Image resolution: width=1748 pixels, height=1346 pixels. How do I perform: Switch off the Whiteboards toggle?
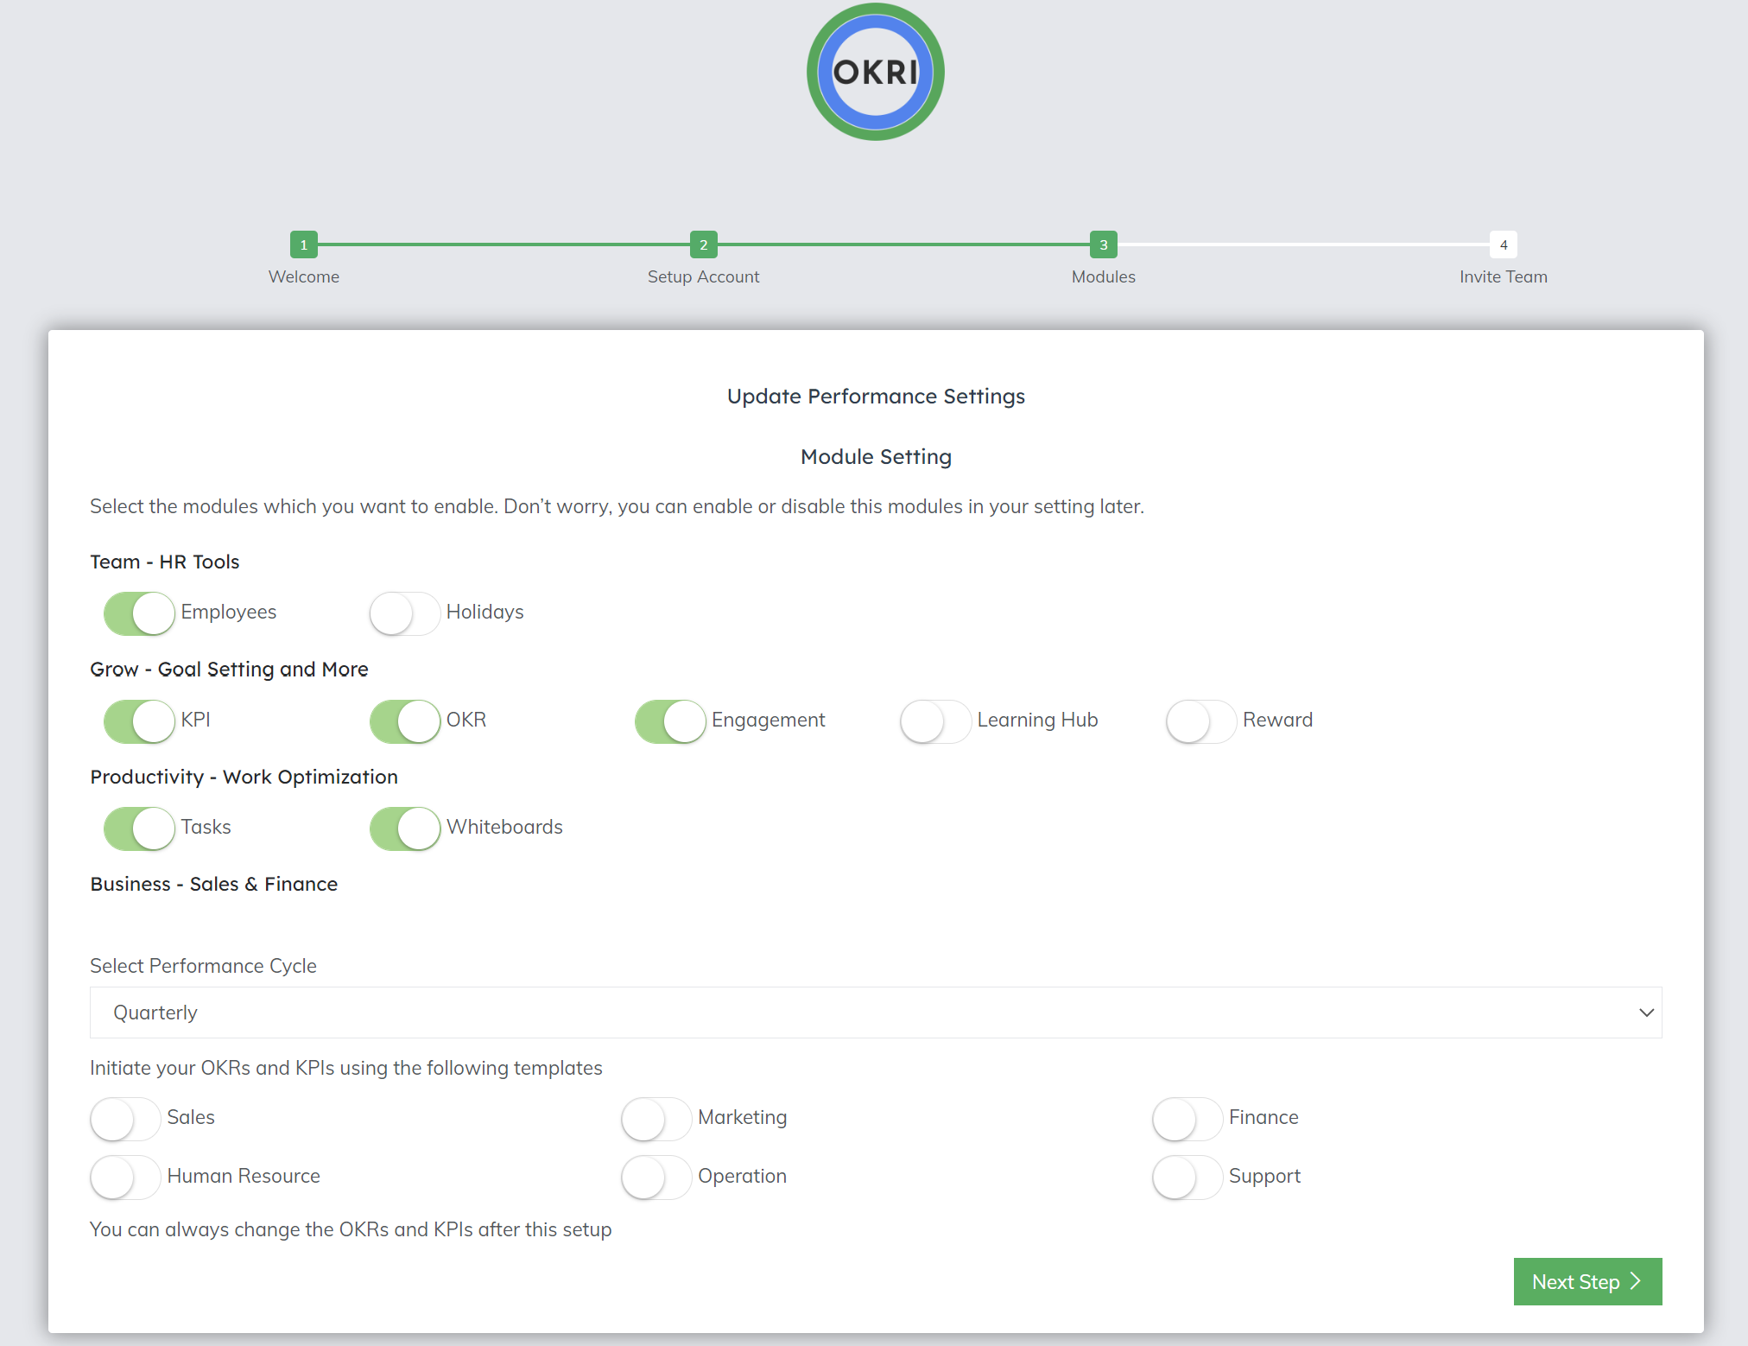click(x=405, y=829)
